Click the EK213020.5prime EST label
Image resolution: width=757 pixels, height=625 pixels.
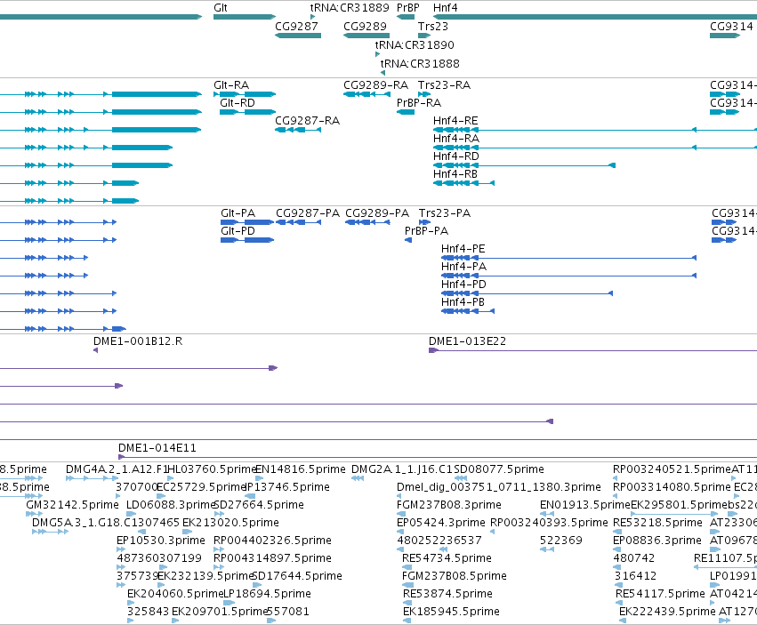click(x=230, y=523)
